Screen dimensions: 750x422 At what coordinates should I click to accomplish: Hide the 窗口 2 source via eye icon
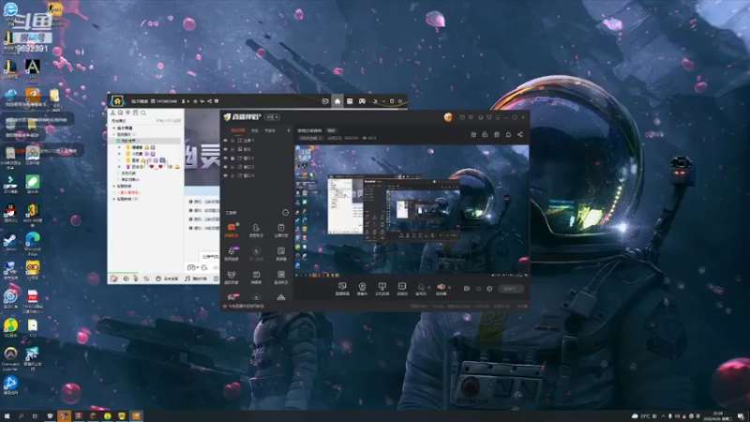(225, 167)
